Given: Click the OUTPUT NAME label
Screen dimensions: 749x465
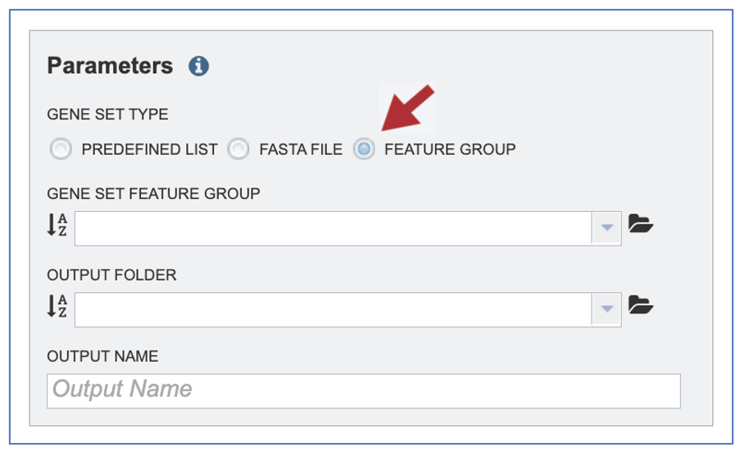Looking at the screenshot, I should (102, 356).
